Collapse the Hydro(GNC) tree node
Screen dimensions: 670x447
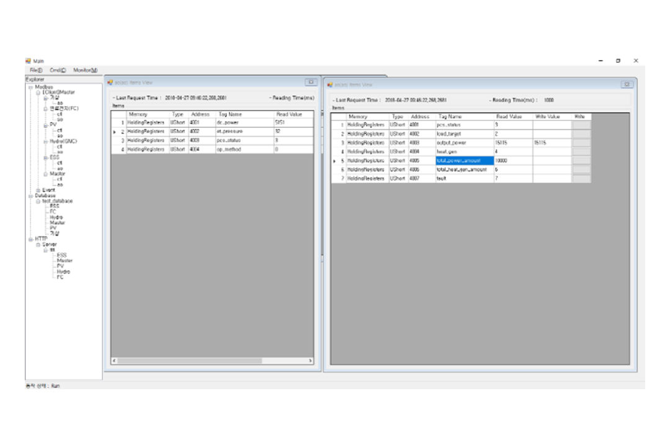pos(45,142)
